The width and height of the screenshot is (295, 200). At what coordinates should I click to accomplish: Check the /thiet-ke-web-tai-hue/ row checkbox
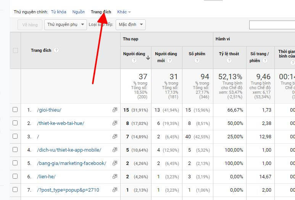pyautogui.click(x=15, y=123)
